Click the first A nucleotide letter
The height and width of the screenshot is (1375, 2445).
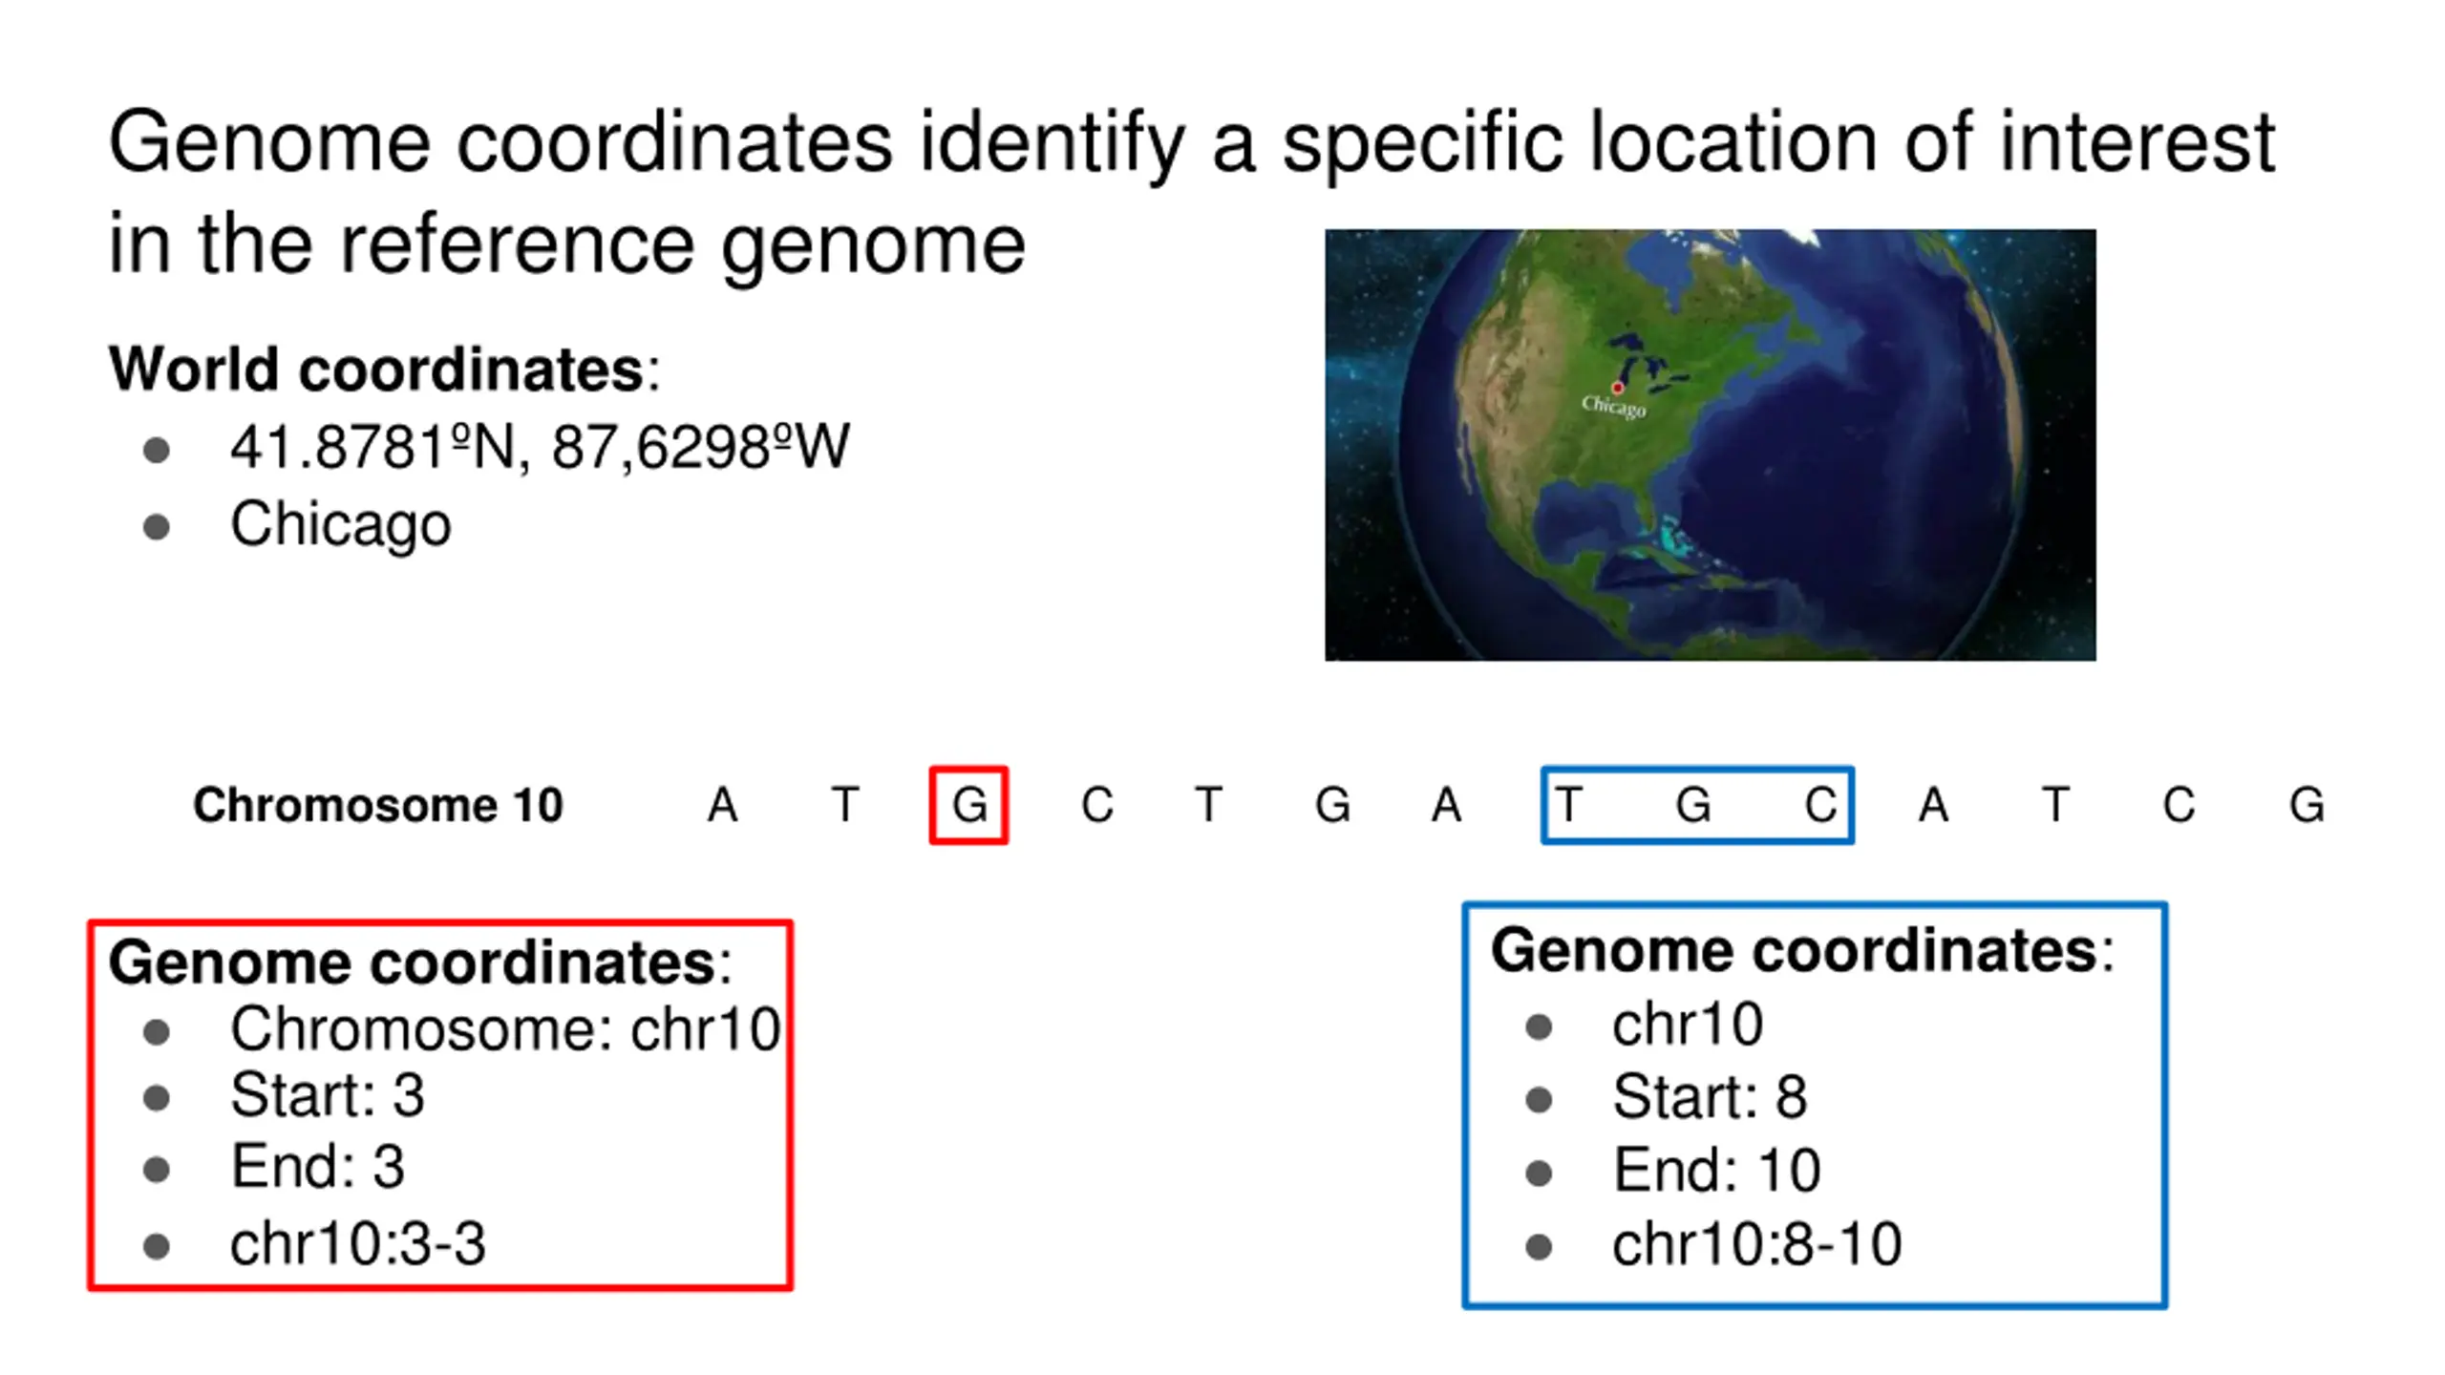click(723, 805)
